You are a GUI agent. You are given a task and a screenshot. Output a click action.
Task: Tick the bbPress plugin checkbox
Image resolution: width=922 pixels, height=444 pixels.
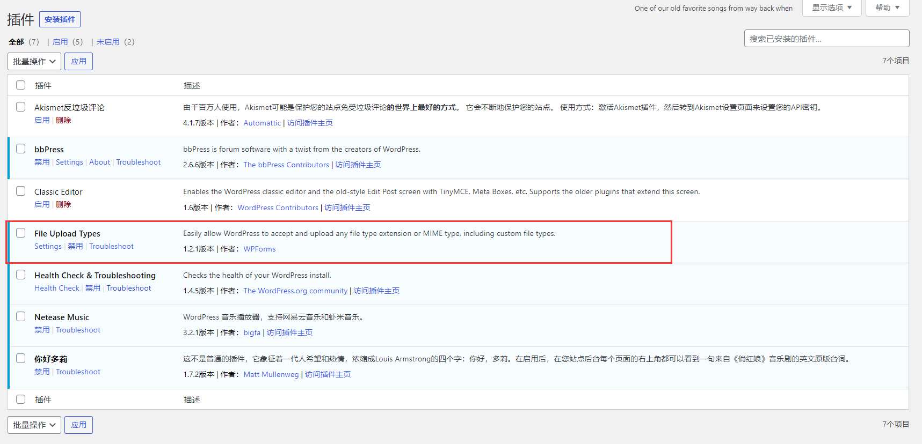tap(21, 149)
